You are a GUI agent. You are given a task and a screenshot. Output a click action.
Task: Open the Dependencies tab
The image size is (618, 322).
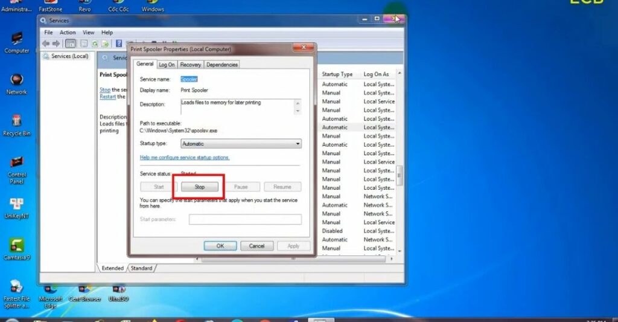coord(222,65)
